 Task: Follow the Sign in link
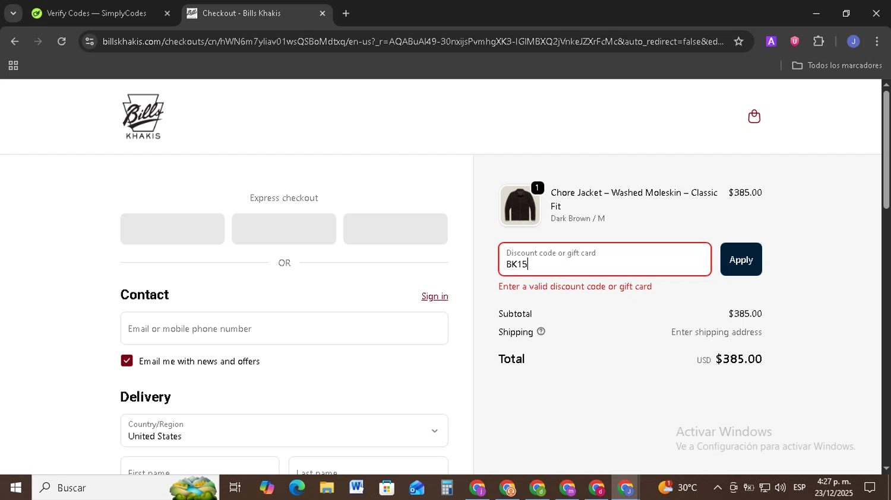pyautogui.click(x=435, y=296)
